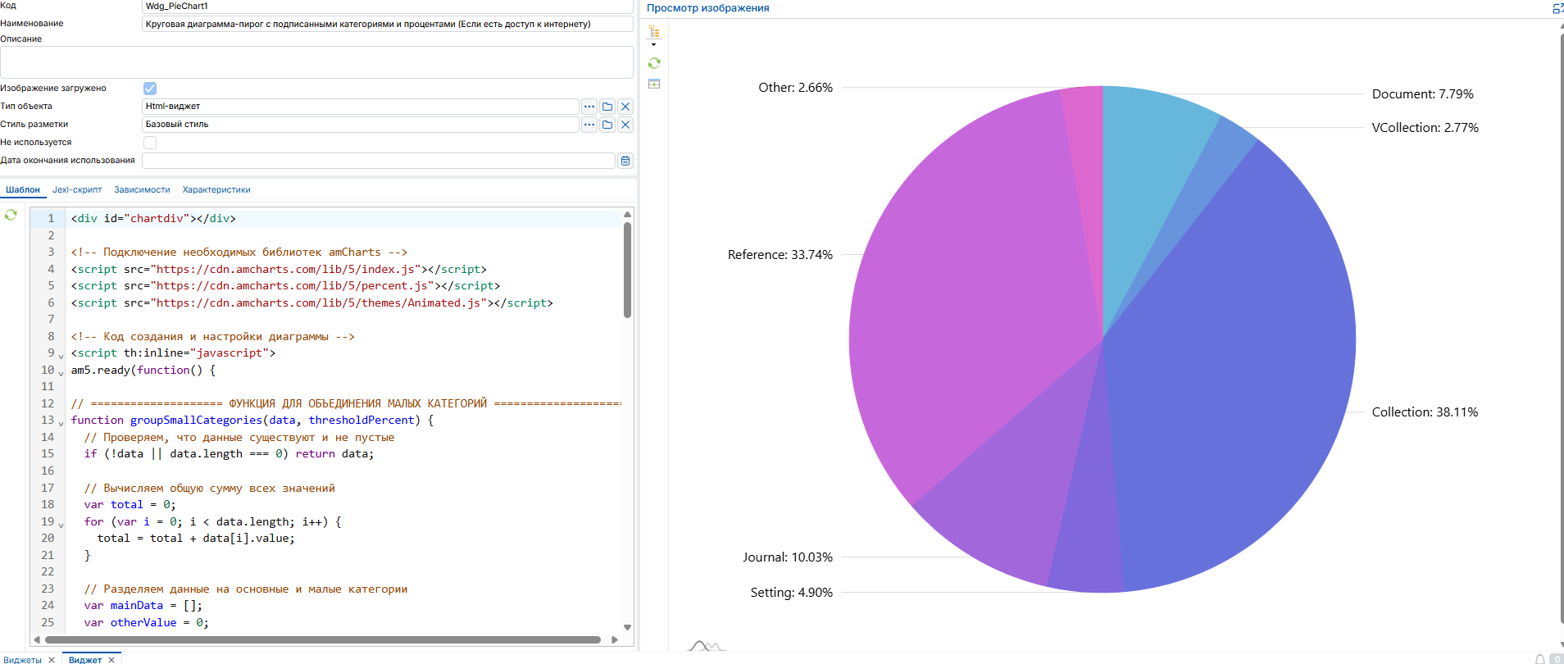Image resolution: width=1564 pixels, height=664 pixels.
Task: Close the Виджет bottom tab
Action: click(x=111, y=660)
